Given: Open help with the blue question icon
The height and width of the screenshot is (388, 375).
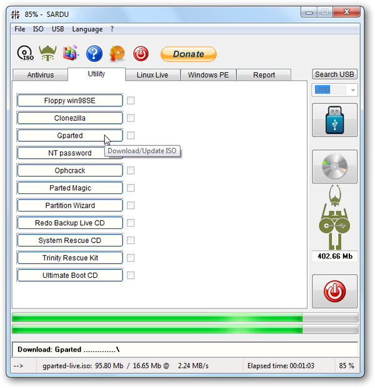Looking at the screenshot, I should 94,53.
